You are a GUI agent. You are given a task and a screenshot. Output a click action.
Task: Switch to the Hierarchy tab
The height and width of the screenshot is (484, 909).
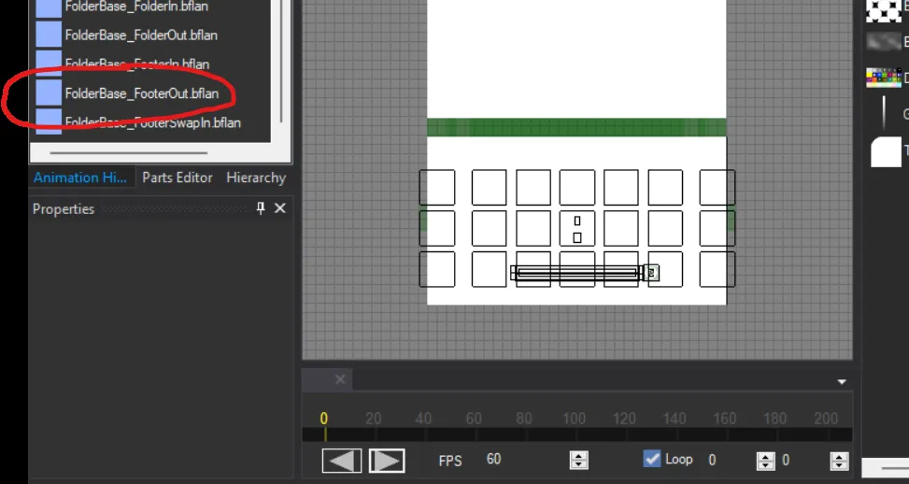click(256, 178)
